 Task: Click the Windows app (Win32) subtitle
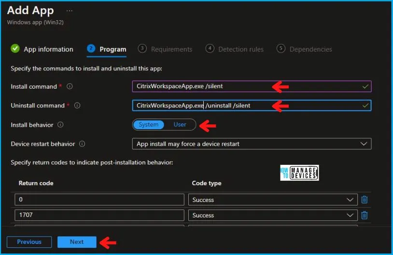(35, 22)
